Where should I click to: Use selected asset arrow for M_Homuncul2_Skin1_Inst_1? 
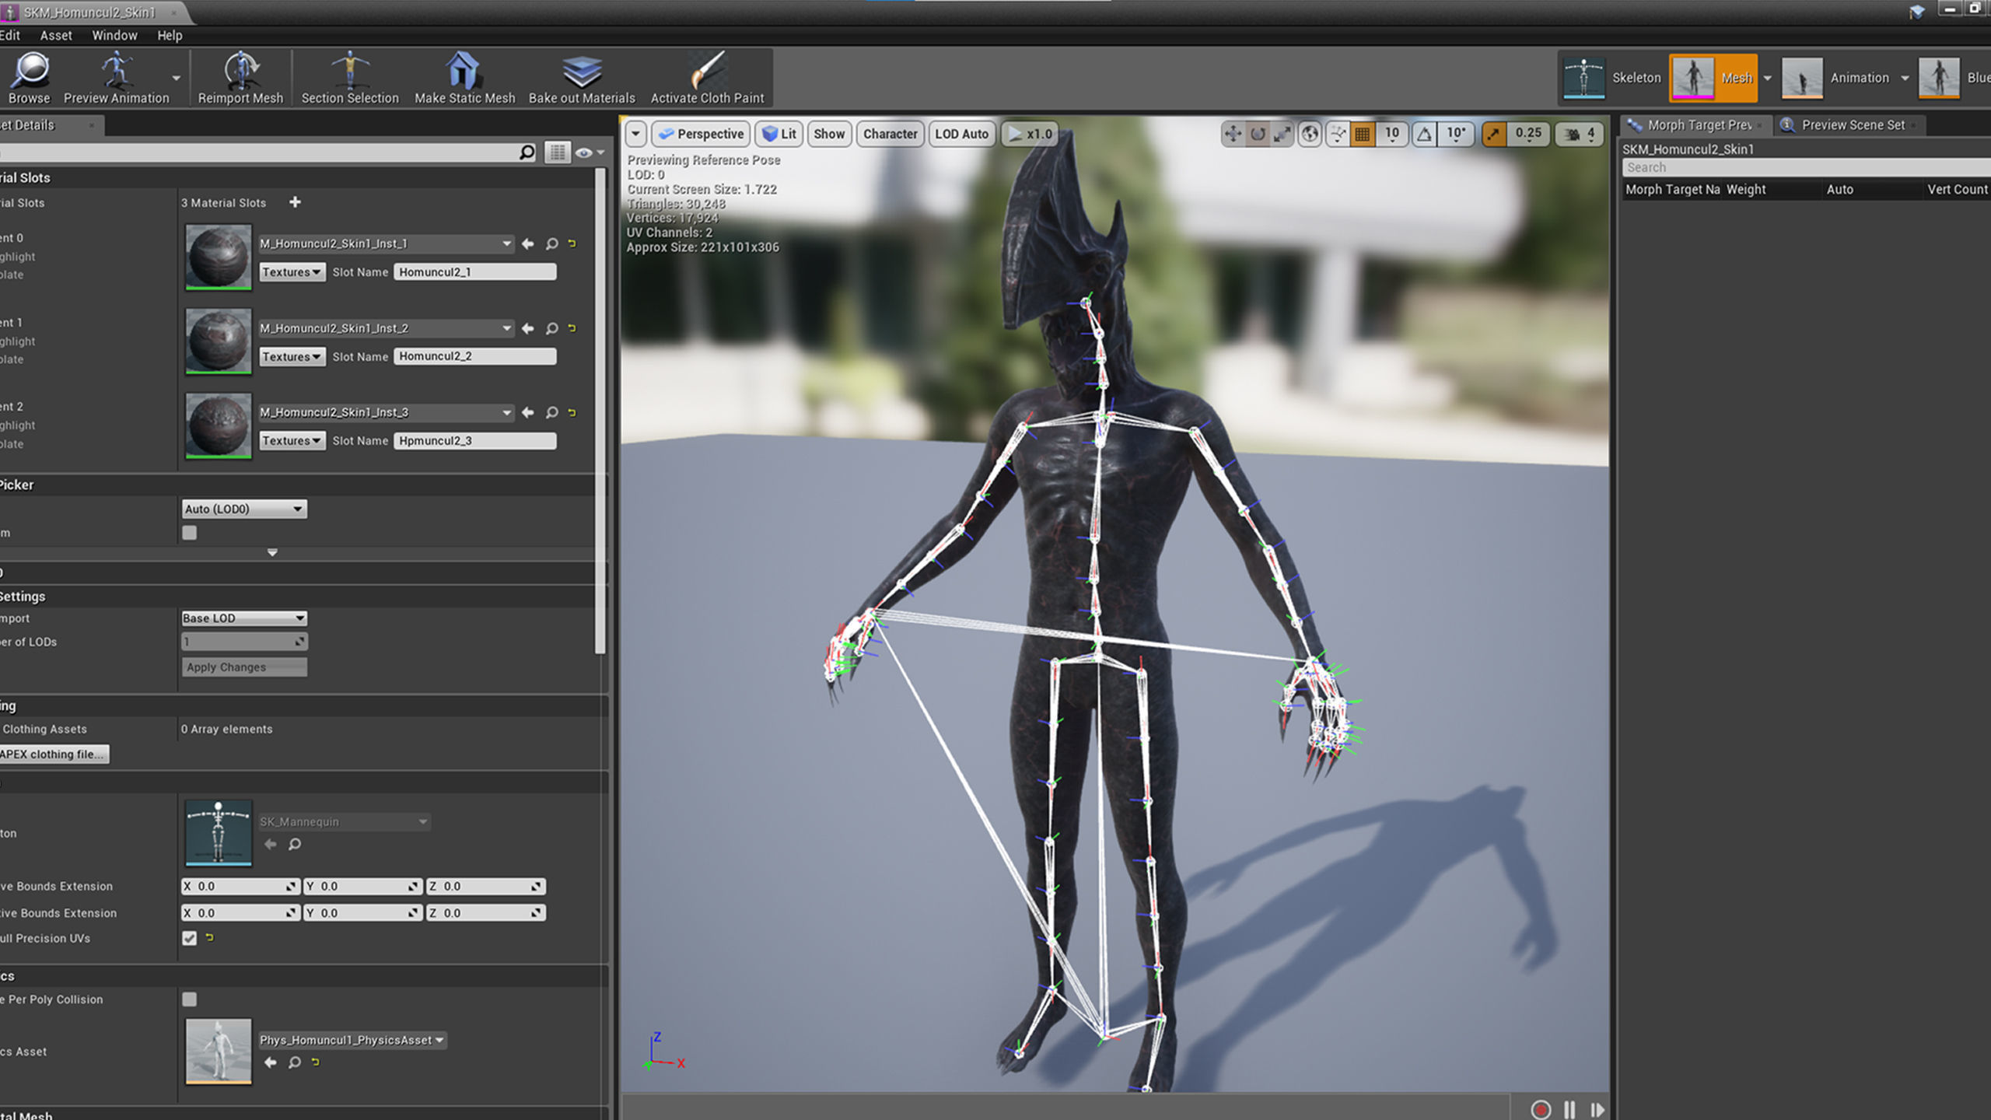528,243
